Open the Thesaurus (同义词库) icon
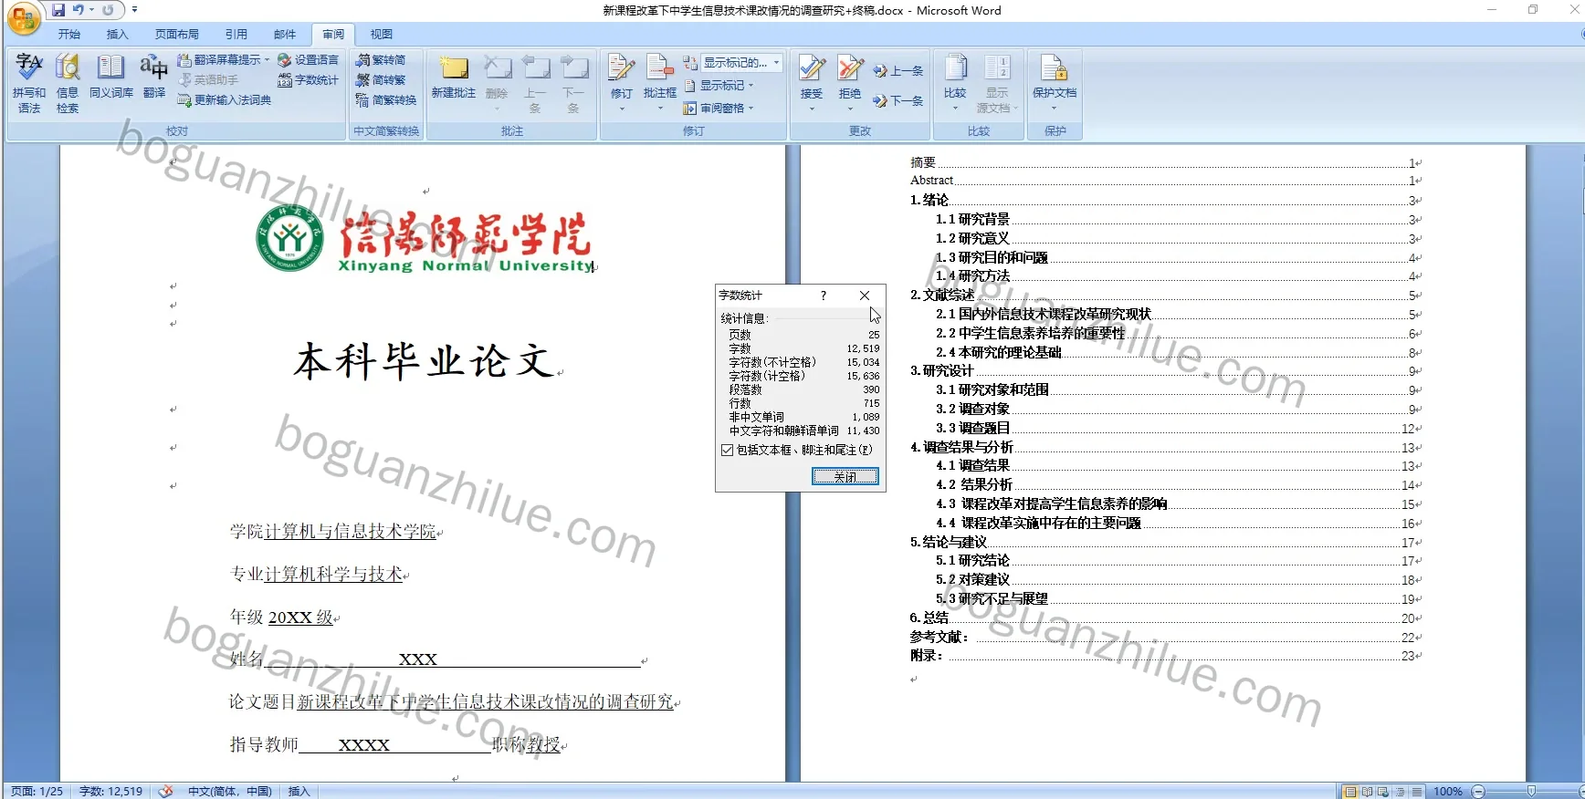This screenshot has width=1585, height=799. click(111, 77)
